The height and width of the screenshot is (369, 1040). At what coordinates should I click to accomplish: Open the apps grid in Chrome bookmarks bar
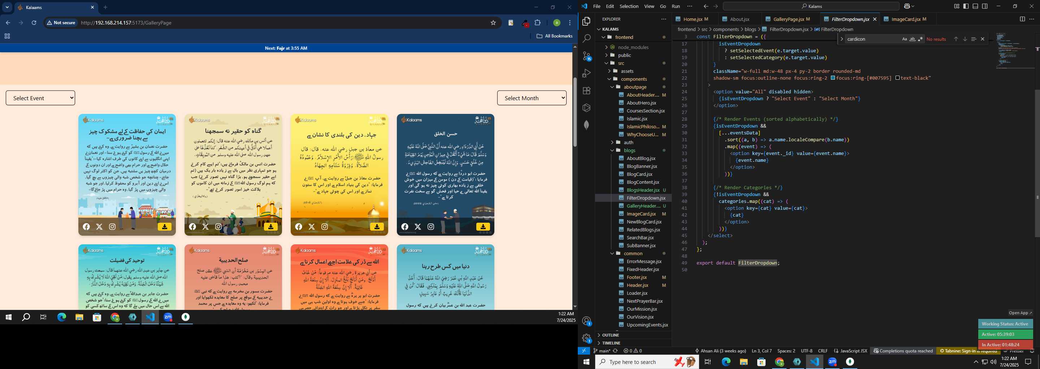click(7, 36)
